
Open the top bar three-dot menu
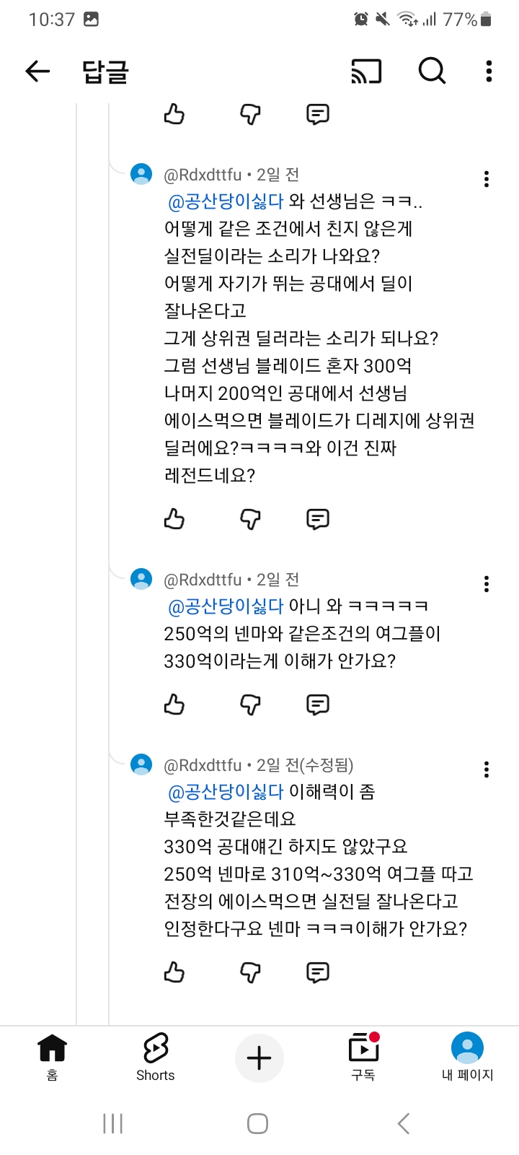point(489,71)
